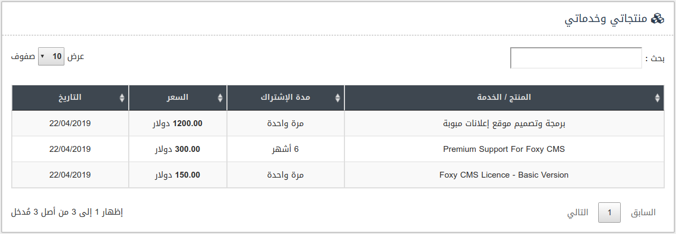Click the 6 أشهر subscription duration cell

click(285, 149)
